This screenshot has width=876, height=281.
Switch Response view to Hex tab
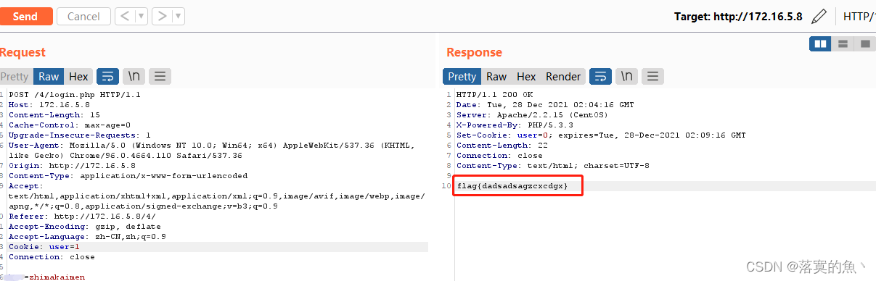(x=526, y=76)
